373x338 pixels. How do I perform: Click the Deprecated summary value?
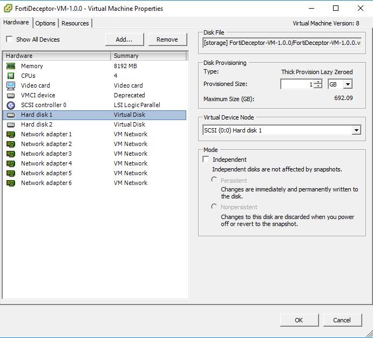130,95
